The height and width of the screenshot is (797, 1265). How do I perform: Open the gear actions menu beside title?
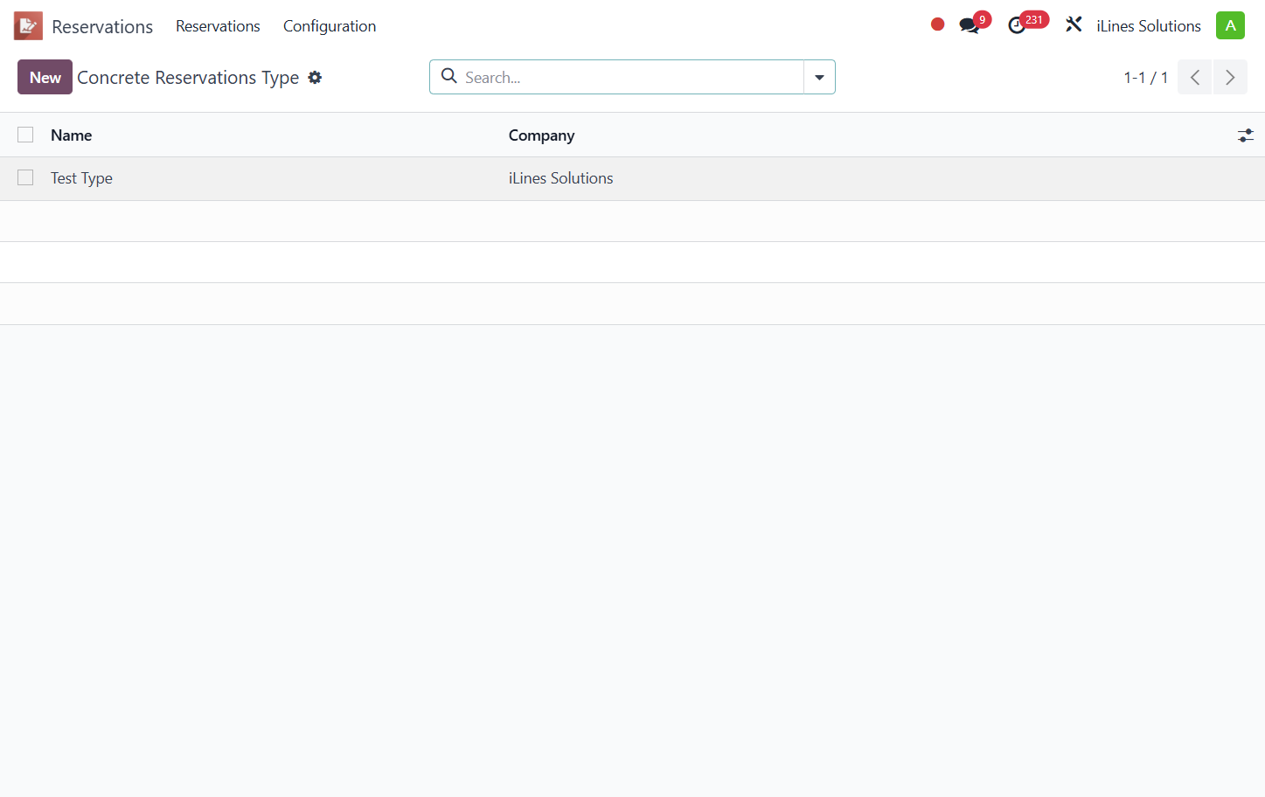(x=315, y=78)
